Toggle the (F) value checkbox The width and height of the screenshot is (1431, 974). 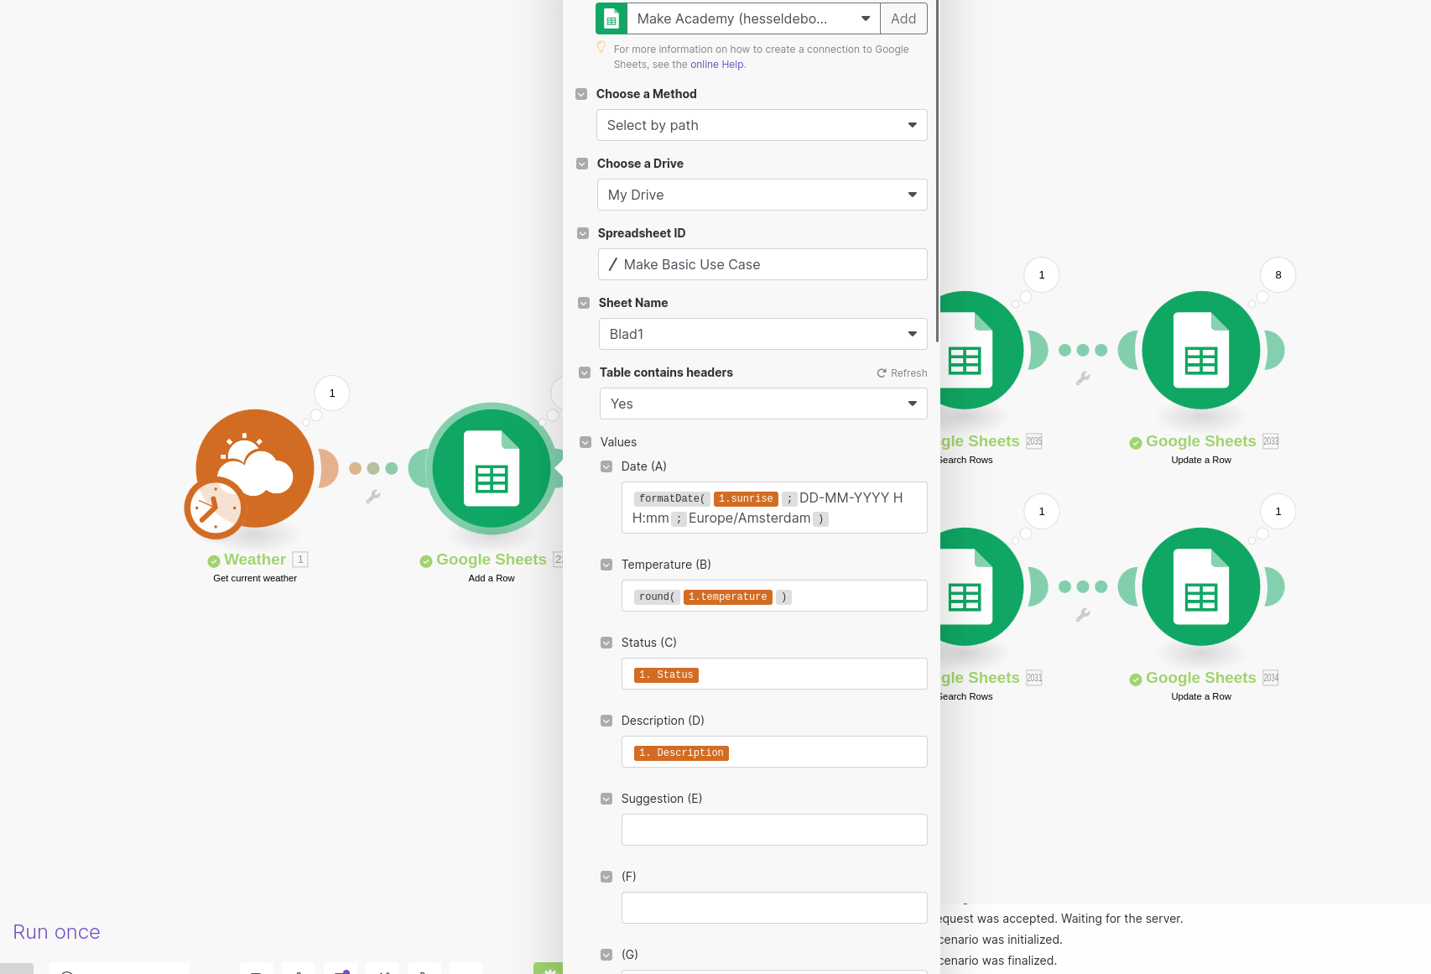(606, 877)
